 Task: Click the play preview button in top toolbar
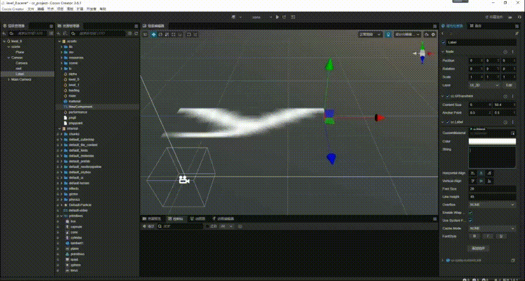277,17
